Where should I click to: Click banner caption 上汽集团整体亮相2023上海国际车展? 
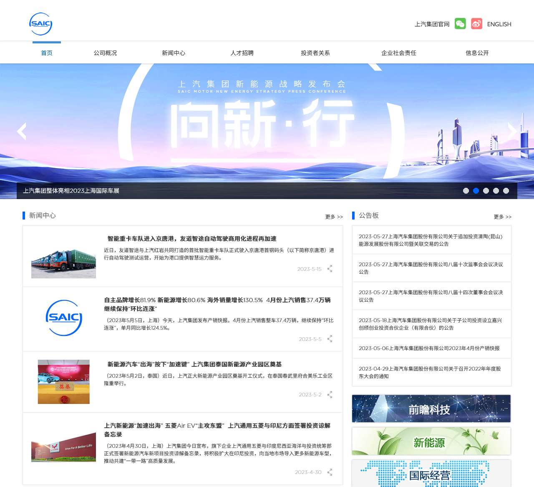point(71,191)
